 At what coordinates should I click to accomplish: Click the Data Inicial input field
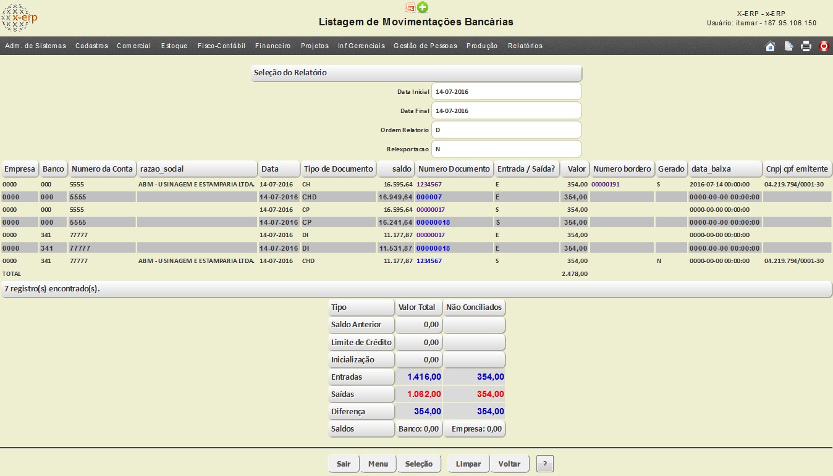pyautogui.click(x=506, y=91)
